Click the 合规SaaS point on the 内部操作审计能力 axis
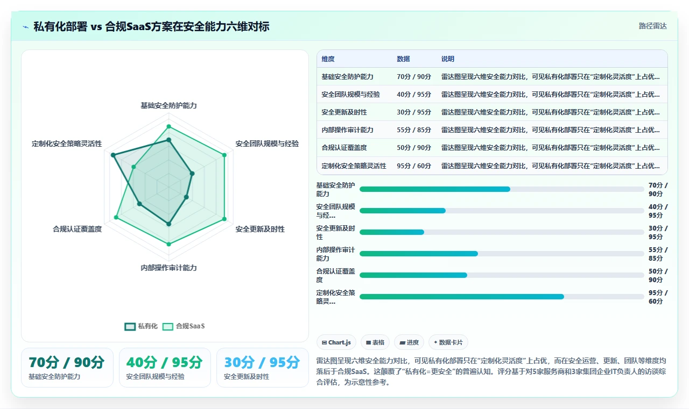689x409 pixels. [168, 244]
